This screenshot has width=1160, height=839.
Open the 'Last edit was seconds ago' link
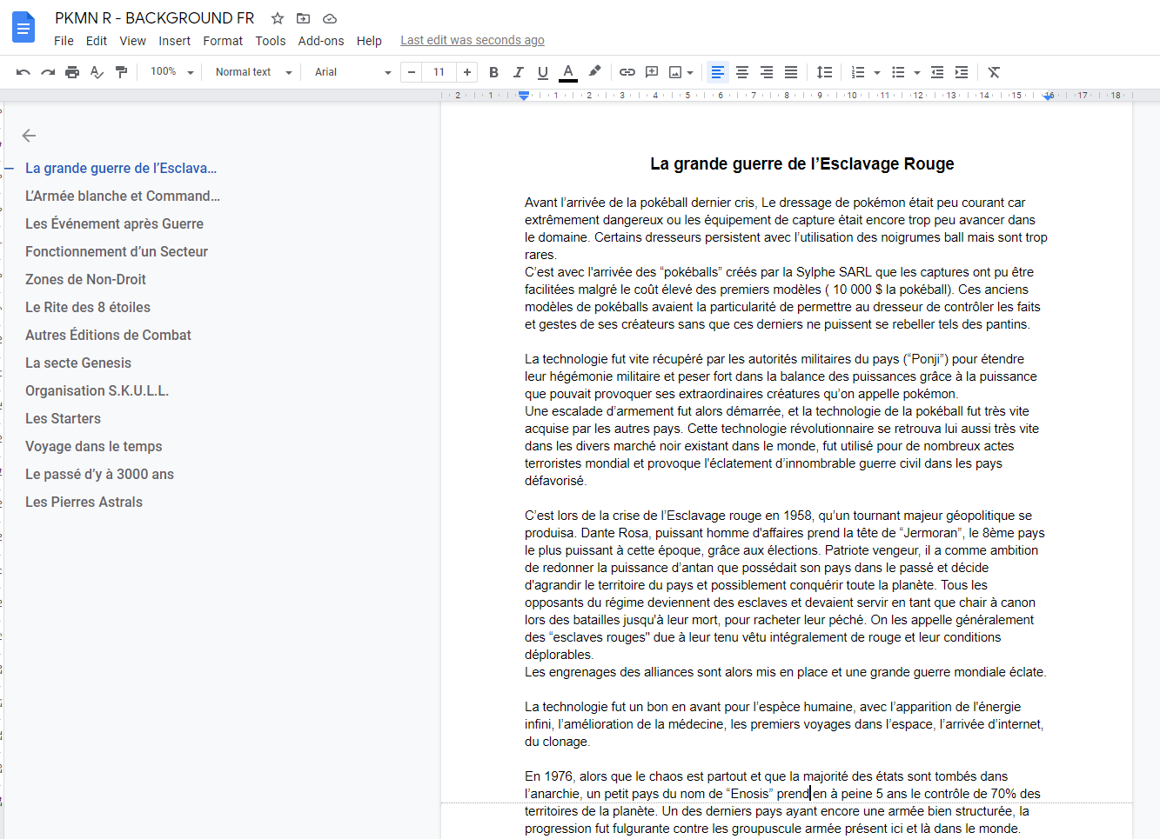[473, 40]
